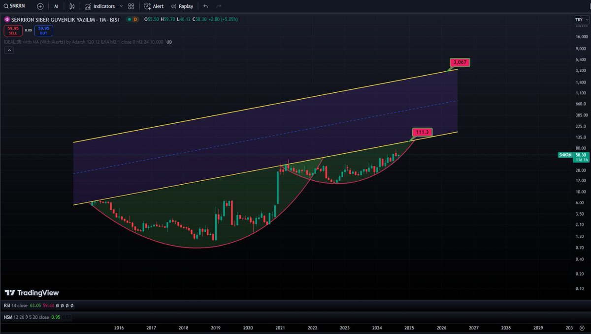Screen dimensions: 591x334
Task: Click the 58.30 current price label
Action: point(582,154)
